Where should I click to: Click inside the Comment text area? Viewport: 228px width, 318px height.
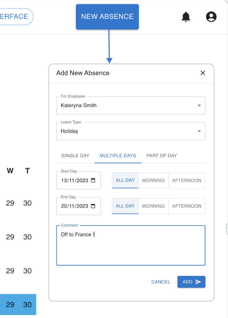coord(131,245)
